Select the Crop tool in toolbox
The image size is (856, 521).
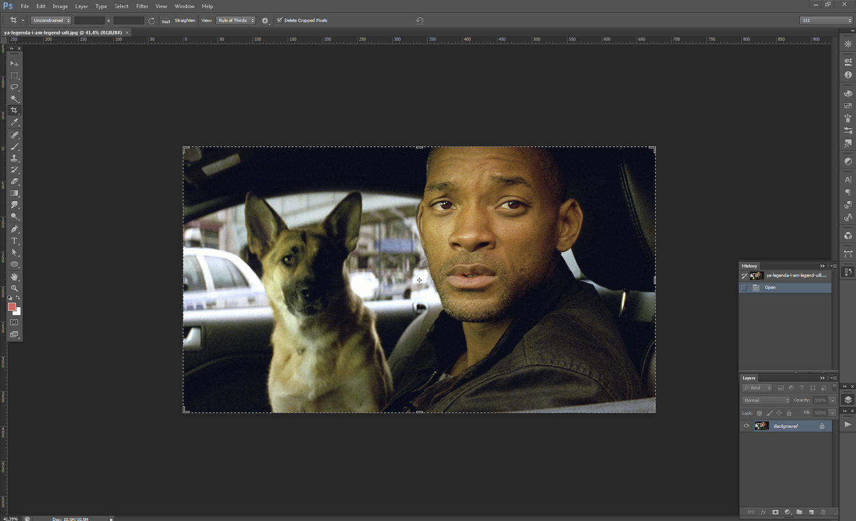14,110
